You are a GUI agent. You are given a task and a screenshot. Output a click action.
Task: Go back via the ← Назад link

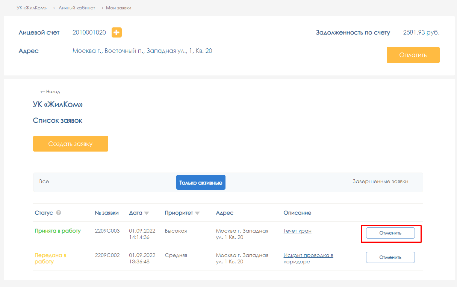coord(50,92)
